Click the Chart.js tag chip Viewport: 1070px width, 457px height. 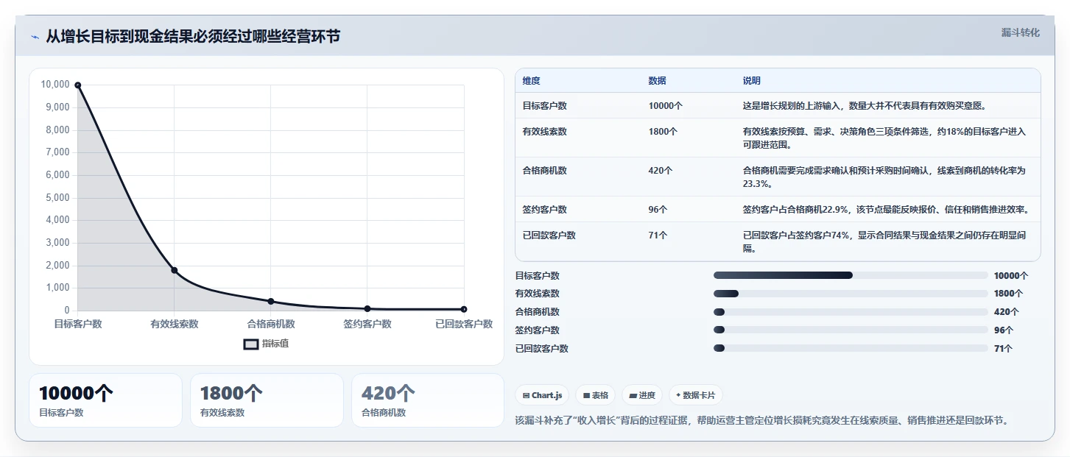tap(542, 395)
